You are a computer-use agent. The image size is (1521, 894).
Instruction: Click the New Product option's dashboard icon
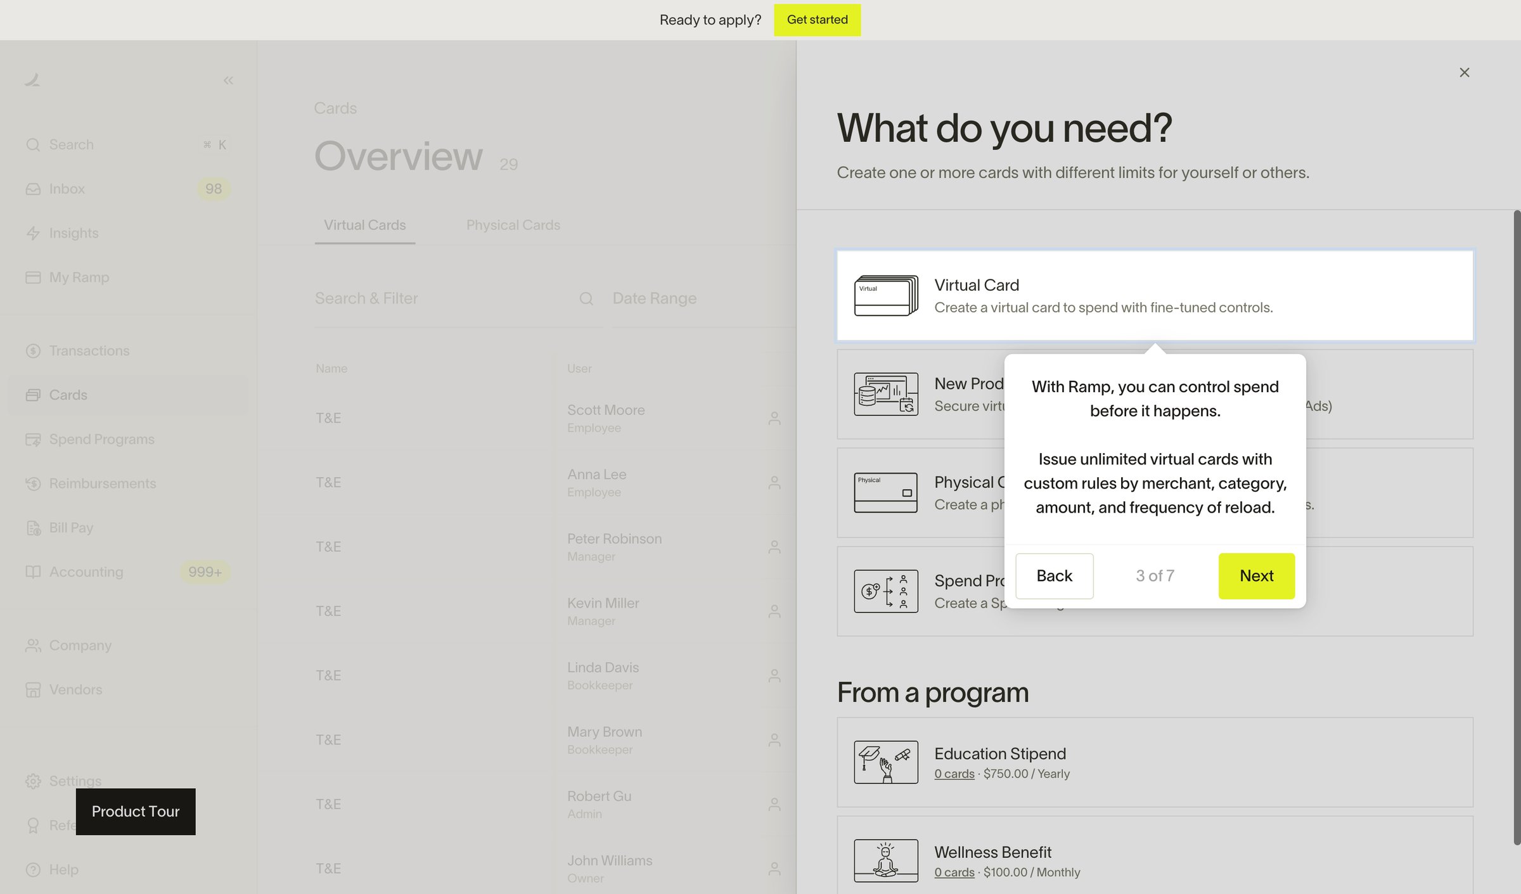point(886,394)
